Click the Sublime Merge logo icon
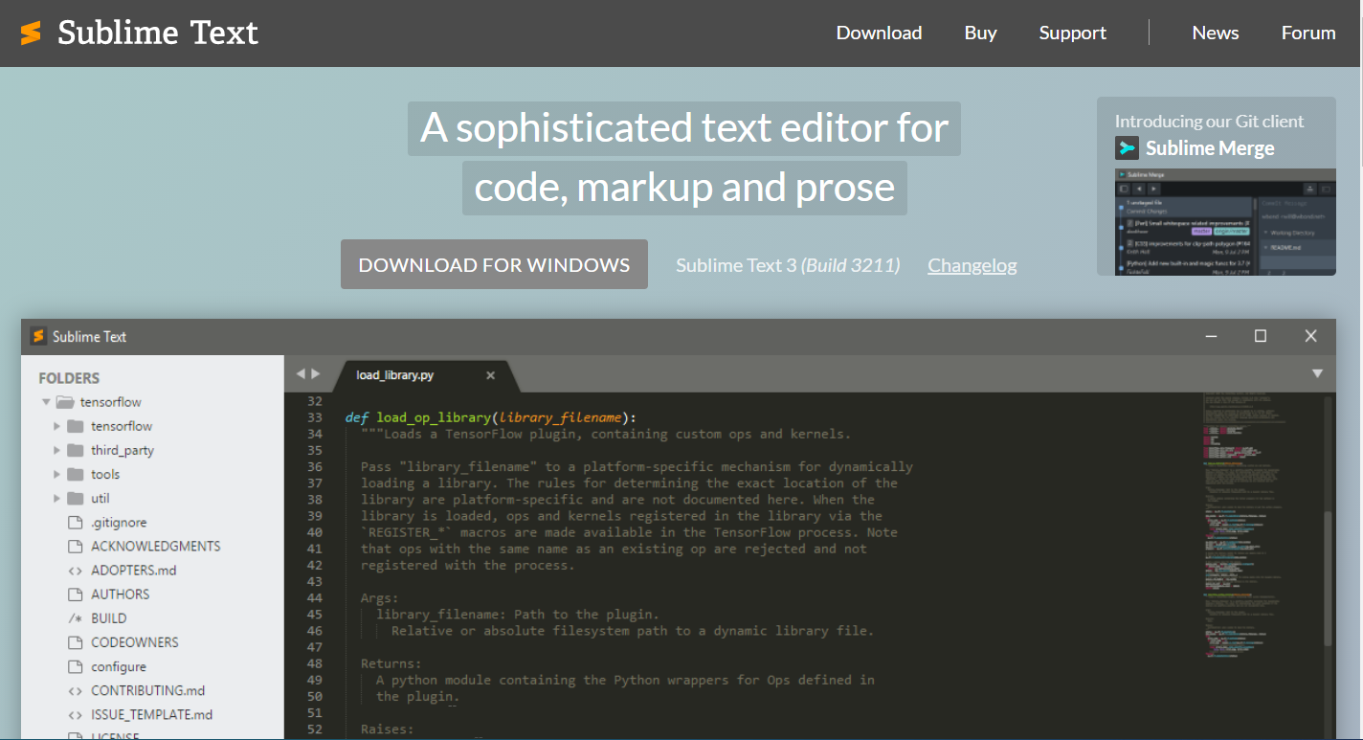 [1127, 147]
